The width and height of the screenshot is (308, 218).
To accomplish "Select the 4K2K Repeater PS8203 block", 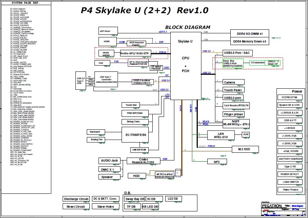I will pos(136,44).
